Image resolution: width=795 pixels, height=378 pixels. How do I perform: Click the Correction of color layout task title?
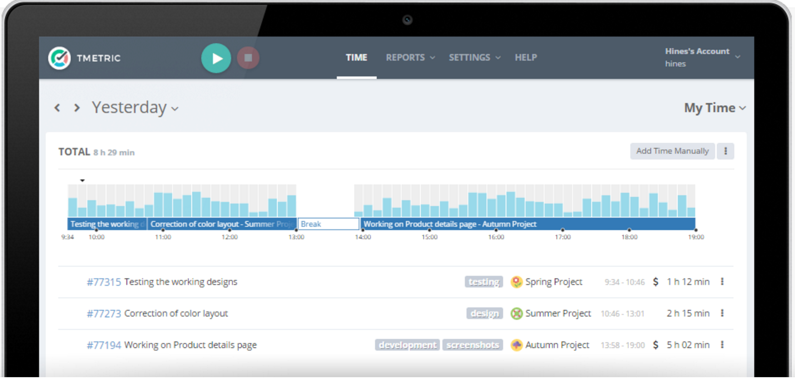(176, 313)
